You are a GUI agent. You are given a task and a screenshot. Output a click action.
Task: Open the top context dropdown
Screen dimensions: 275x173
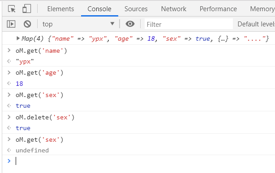pos(78,24)
